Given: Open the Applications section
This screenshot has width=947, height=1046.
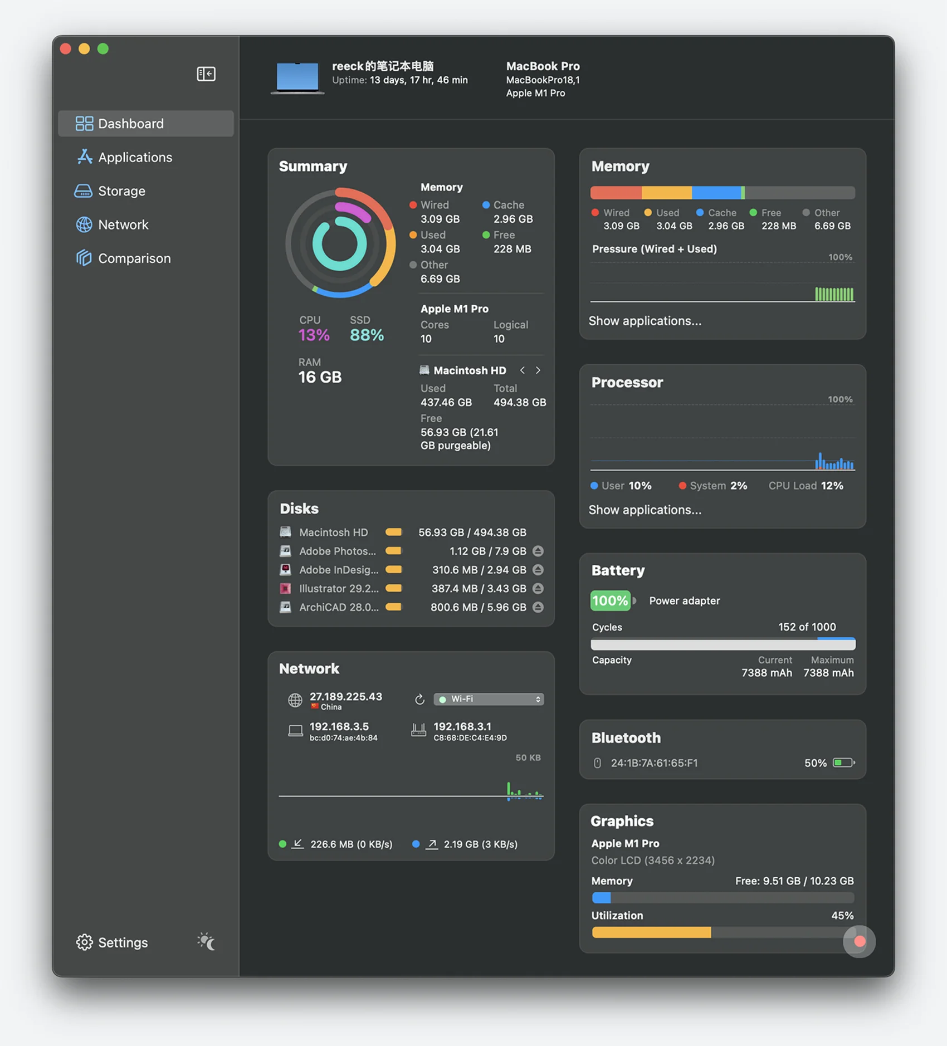Looking at the screenshot, I should [135, 158].
